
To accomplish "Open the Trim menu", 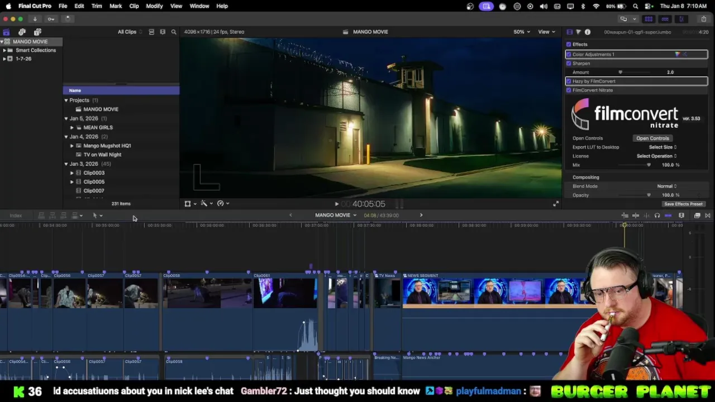I will pos(97,6).
